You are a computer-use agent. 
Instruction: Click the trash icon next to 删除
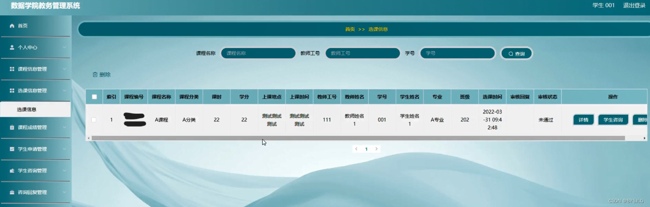pos(95,74)
